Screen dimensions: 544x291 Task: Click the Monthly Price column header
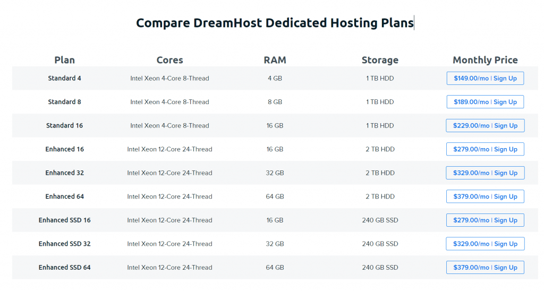pos(485,60)
